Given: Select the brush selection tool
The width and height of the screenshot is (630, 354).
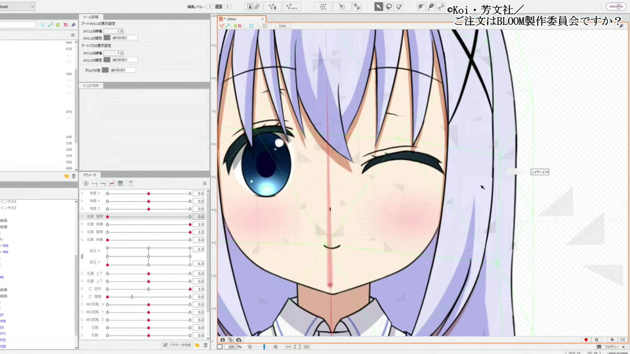Looking at the screenshot, I should [x=399, y=7].
